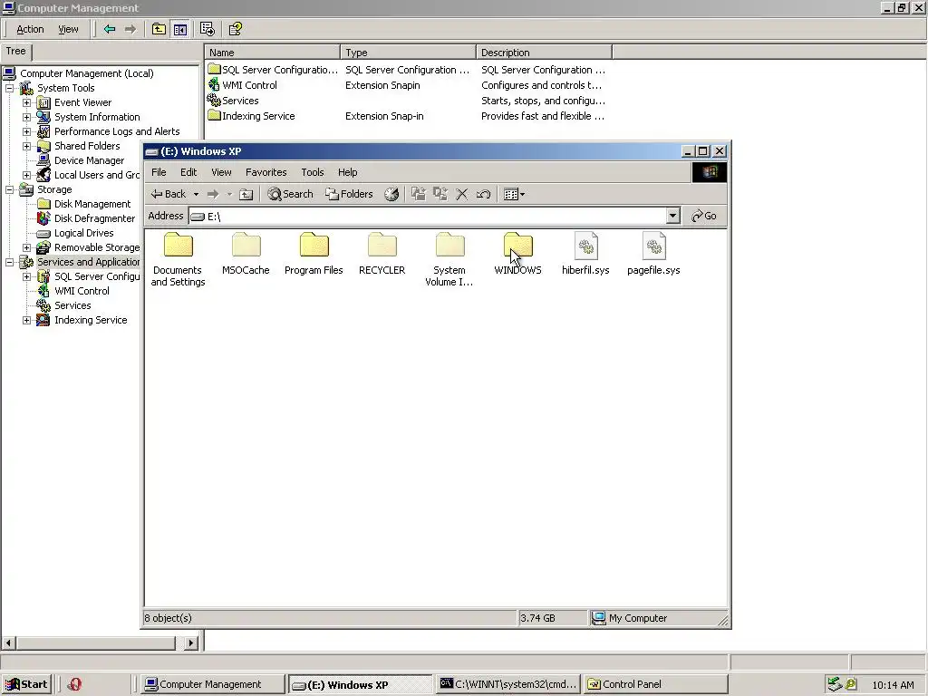Click the Go button

click(704, 216)
